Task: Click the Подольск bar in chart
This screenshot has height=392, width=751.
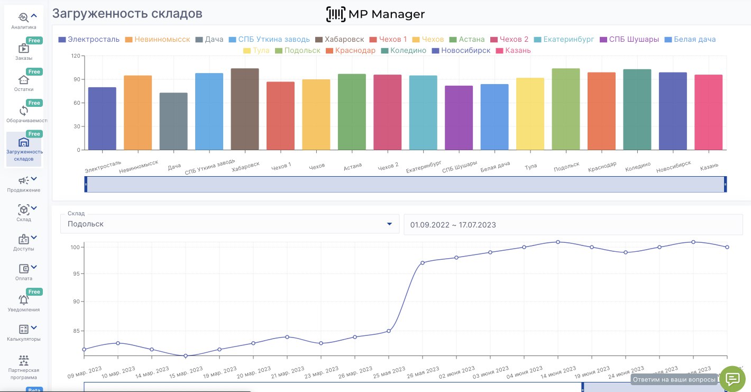Action: (x=566, y=109)
